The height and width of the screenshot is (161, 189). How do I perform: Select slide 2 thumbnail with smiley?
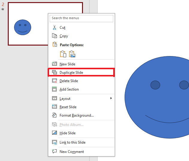tap(27, 24)
